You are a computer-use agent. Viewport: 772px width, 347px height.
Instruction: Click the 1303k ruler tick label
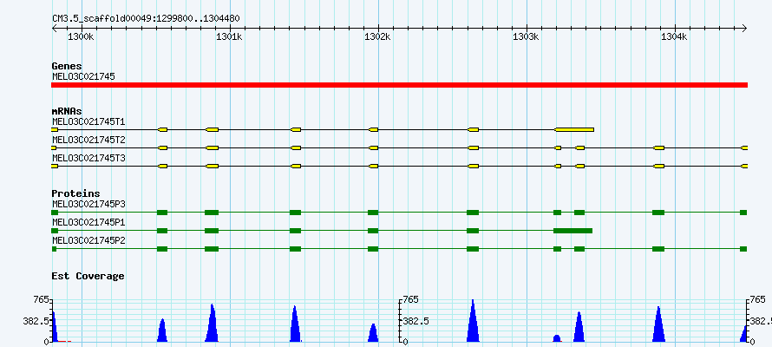point(526,36)
